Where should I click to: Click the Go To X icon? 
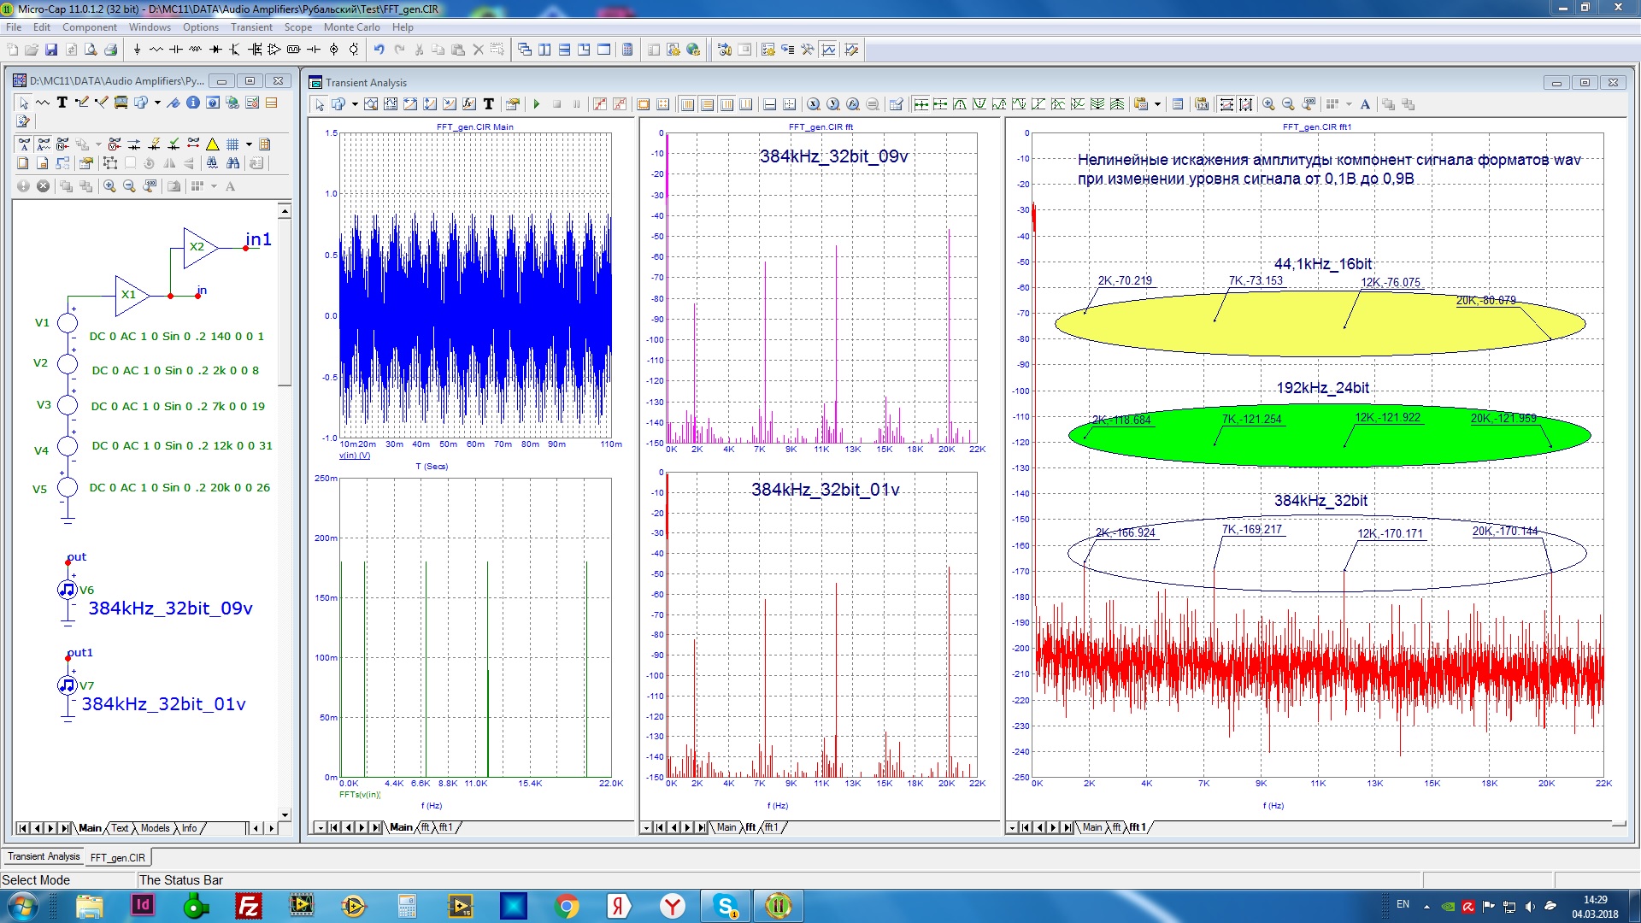click(x=813, y=104)
